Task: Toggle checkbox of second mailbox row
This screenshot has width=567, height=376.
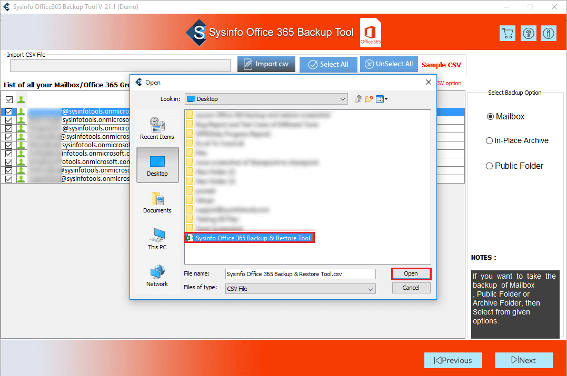Action: pyautogui.click(x=9, y=120)
